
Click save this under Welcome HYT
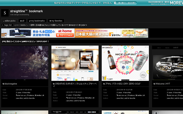(x=170, y=98)
